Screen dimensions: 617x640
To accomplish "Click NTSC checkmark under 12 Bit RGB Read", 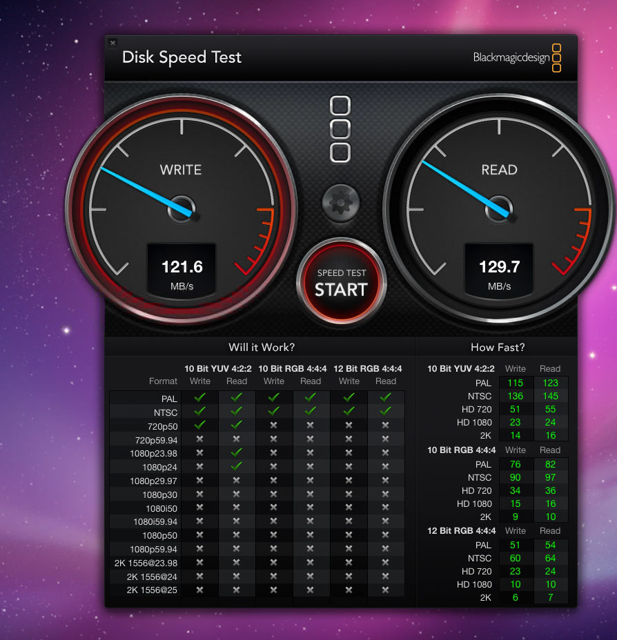I will 385,411.
